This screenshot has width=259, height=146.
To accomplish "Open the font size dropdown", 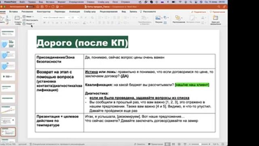I will [75, 17].
